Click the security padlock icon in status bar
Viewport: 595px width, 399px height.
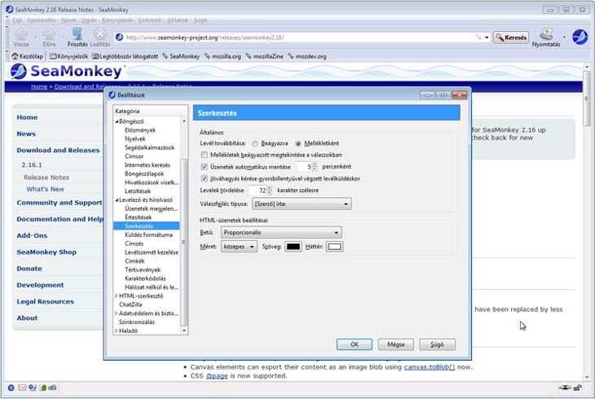[x=577, y=388]
